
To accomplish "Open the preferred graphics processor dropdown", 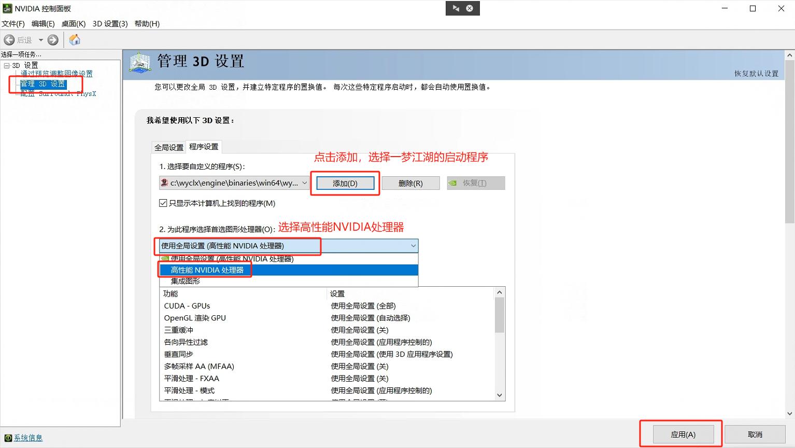I will coord(289,246).
